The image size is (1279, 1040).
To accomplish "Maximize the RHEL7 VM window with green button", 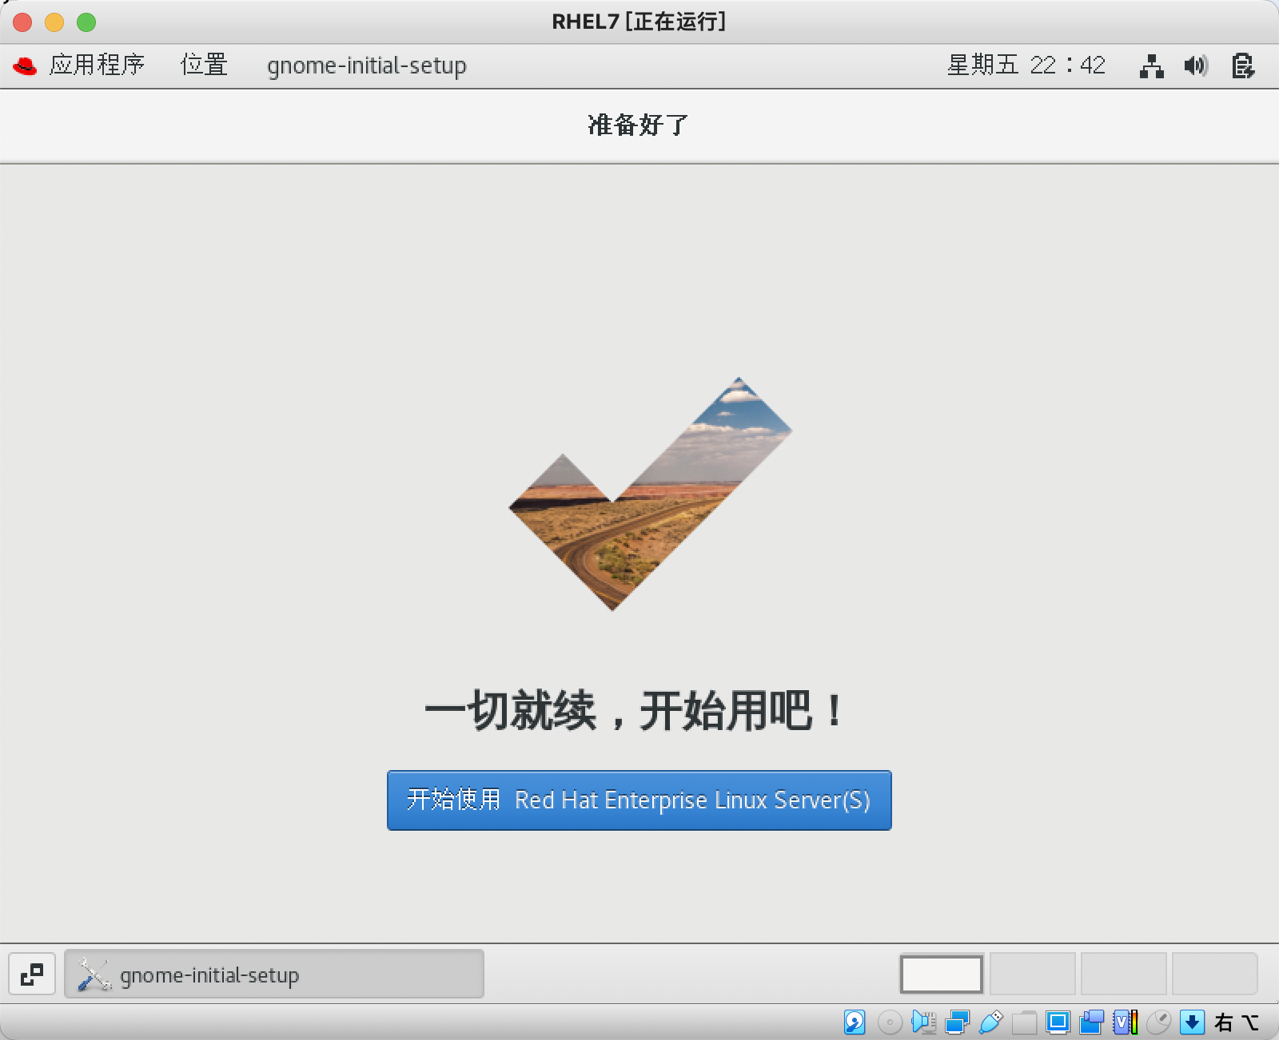I will [x=86, y=22].
